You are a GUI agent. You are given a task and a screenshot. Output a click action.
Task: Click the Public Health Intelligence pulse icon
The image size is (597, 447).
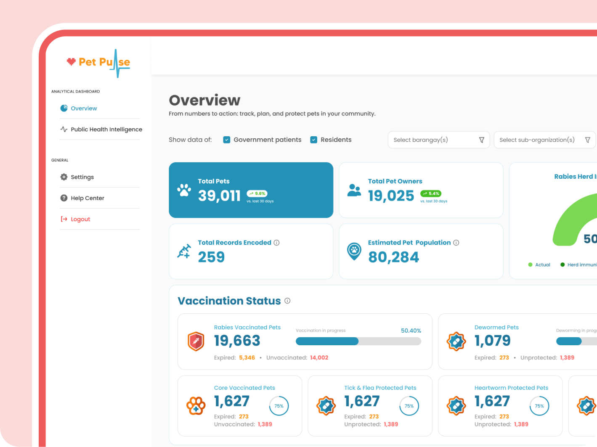click(x=64, y=129)
